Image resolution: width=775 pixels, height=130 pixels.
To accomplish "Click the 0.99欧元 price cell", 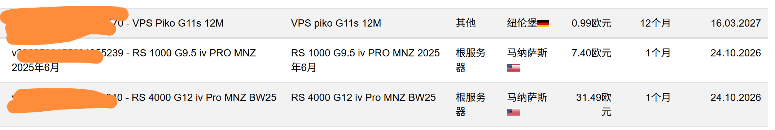I will coord(591,23).
